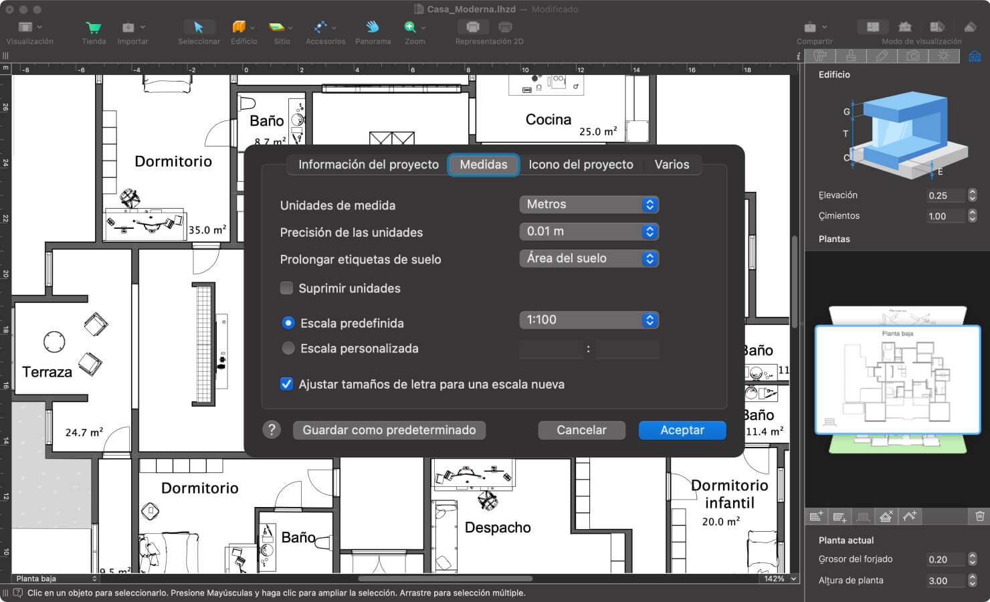Image resolution: width=990 pixels, height=602 pixels.
Task: Open the camera inspector tab
Action: (913, 56)
